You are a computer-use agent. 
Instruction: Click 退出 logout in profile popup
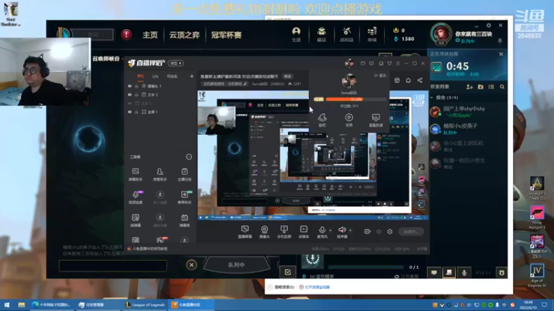click(380, 75)
